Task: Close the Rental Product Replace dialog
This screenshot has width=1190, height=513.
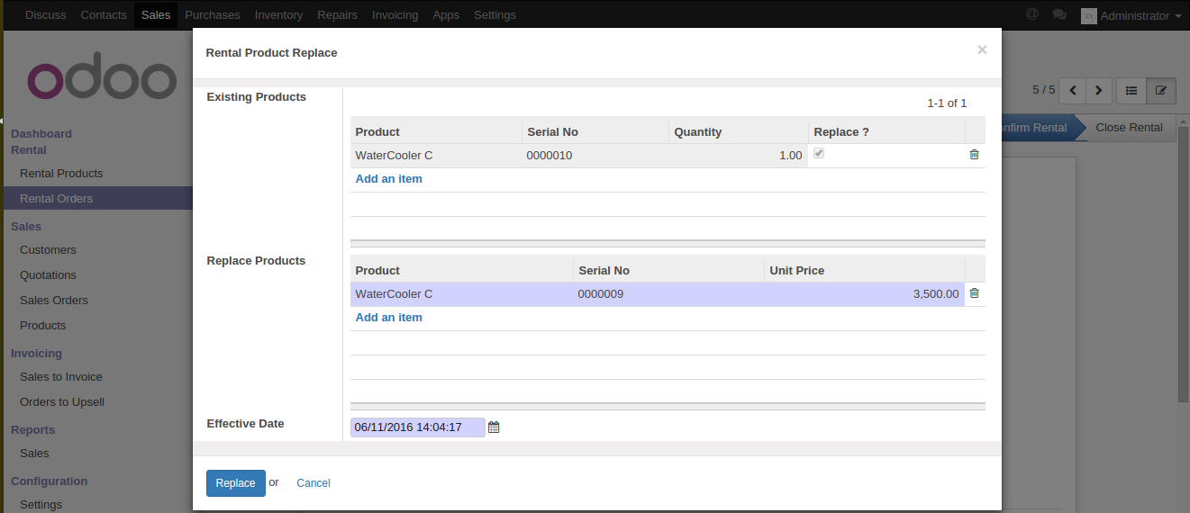Action: pos(982,50)
